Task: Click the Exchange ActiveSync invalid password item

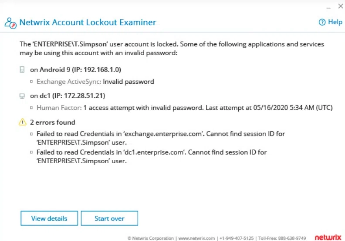Action: coord(95,82)
